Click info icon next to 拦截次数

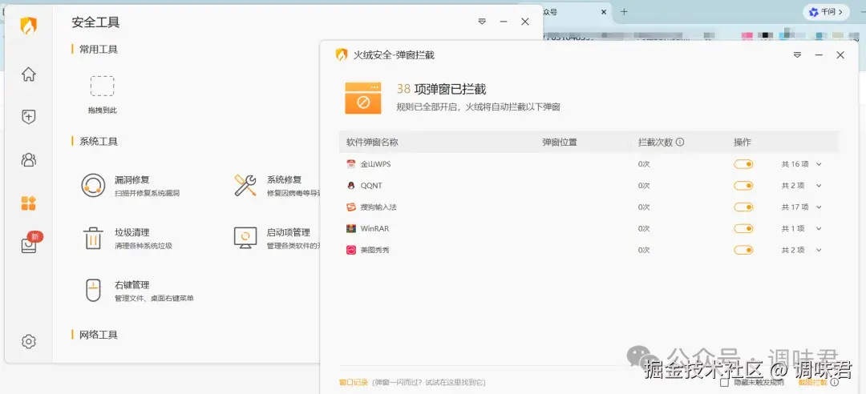pyautogui.click(x=680, y=142)
